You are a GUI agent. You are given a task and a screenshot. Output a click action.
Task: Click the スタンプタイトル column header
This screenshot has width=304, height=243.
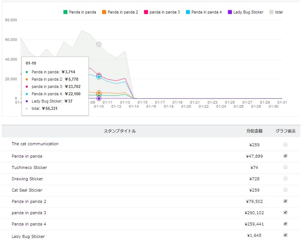pos(120,131)
